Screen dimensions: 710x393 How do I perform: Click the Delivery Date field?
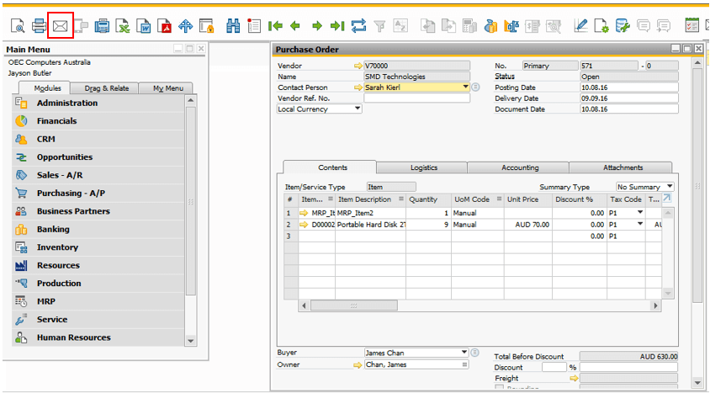629,98
